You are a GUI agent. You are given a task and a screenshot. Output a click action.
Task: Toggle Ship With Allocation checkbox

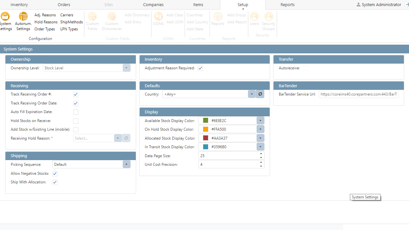(x=55, y=182)
